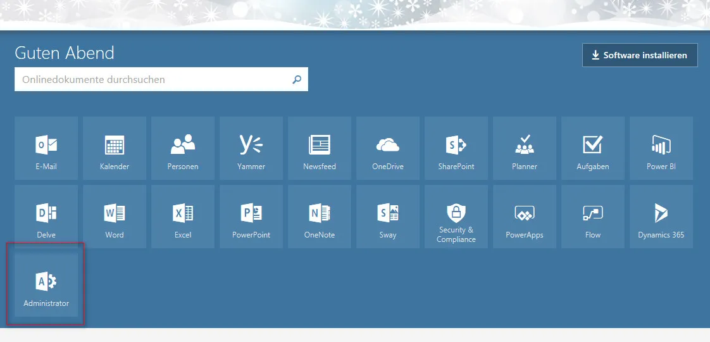Screen dimensions: 710x342
Task: Launch the SharePoint tile
Action: point(456,148)
